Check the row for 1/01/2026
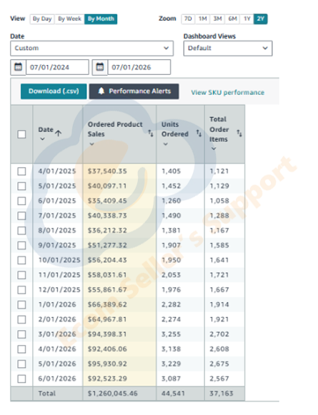This screenshot has width=318, height=415. [21, 304]
